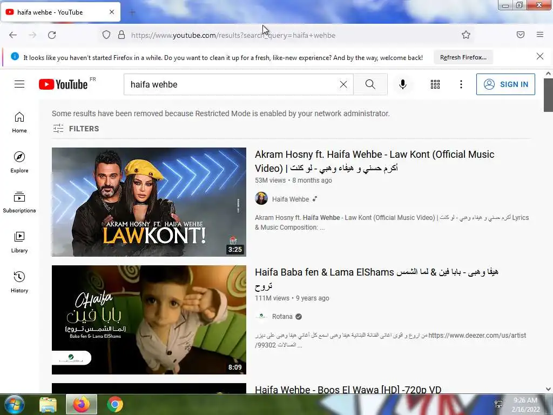Open the Firefox application menu

coord(540,35)
